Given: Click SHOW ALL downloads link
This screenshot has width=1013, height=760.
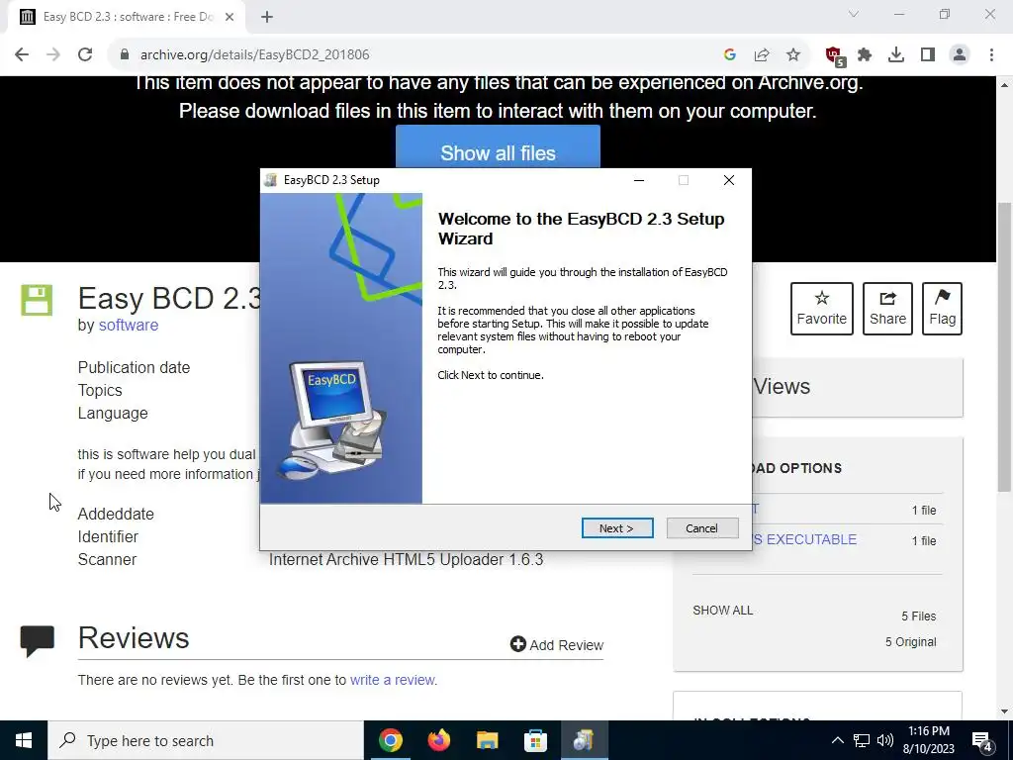Looking at the screenshot, I should [x=723, y=610].
